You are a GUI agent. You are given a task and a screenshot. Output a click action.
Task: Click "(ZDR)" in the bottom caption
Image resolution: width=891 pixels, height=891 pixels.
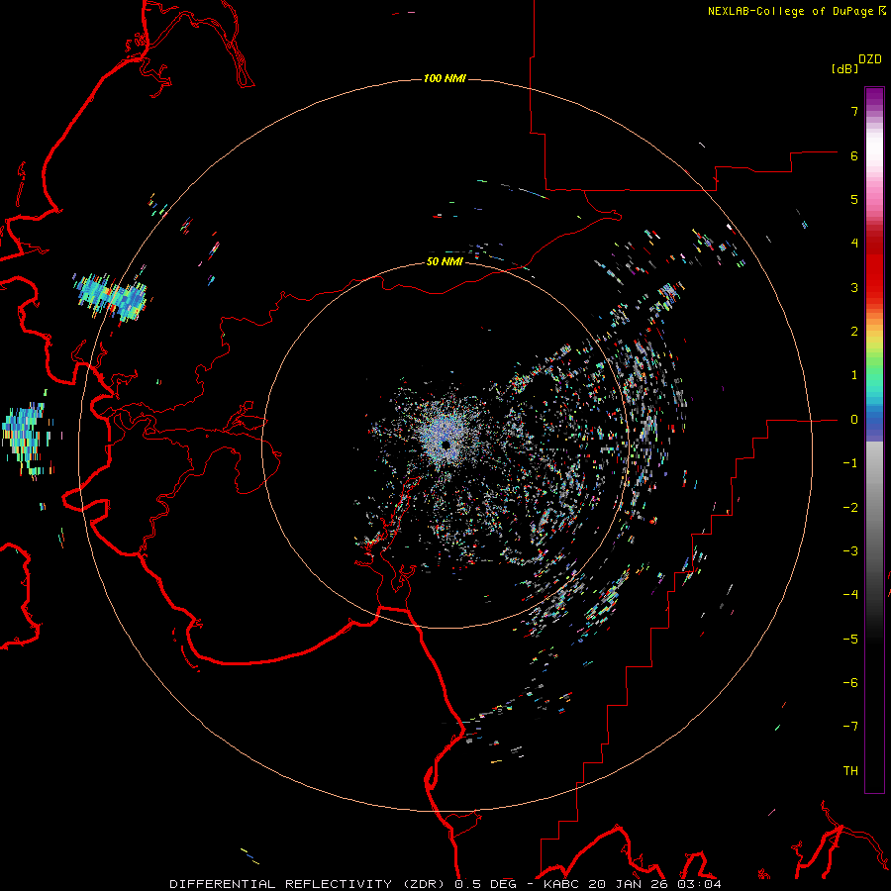pos(424,884)
